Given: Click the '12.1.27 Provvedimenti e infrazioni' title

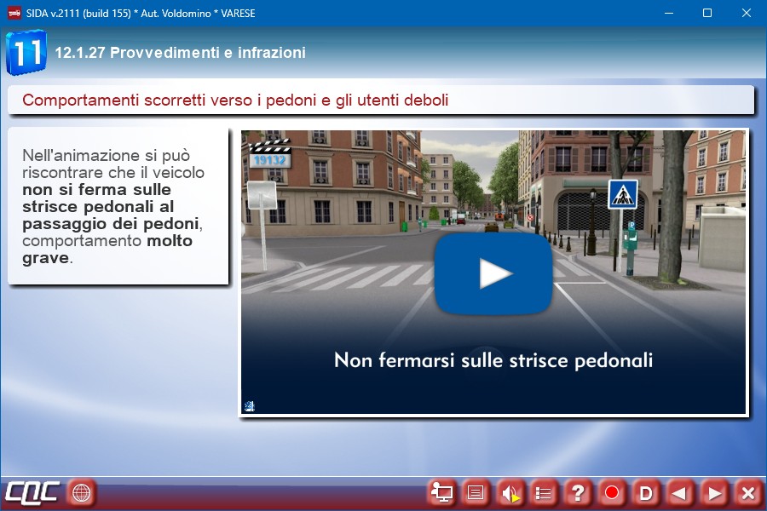Looking at the screenshot, I should click(180, 53).
